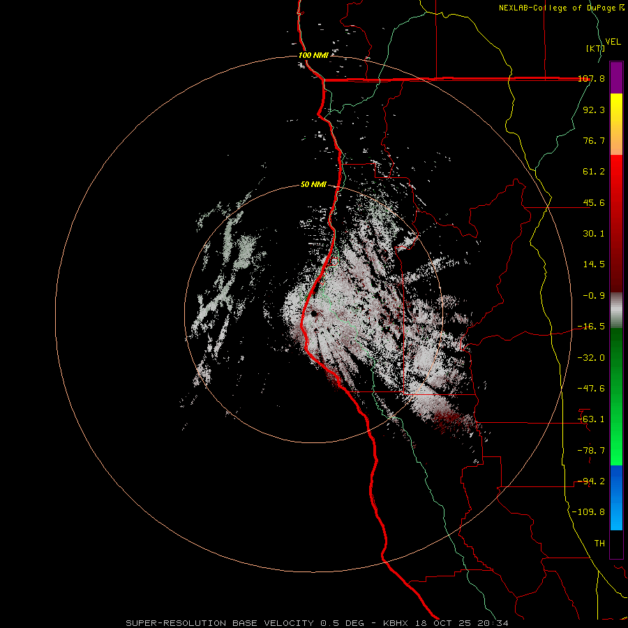Pick the gray near-zero color bar segment
The width and height of the screenshot is (628, 628).
click(616, 311)
